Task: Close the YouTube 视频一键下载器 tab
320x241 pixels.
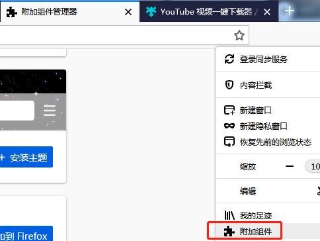Action: pyautogui.click(x=267, y=12)
